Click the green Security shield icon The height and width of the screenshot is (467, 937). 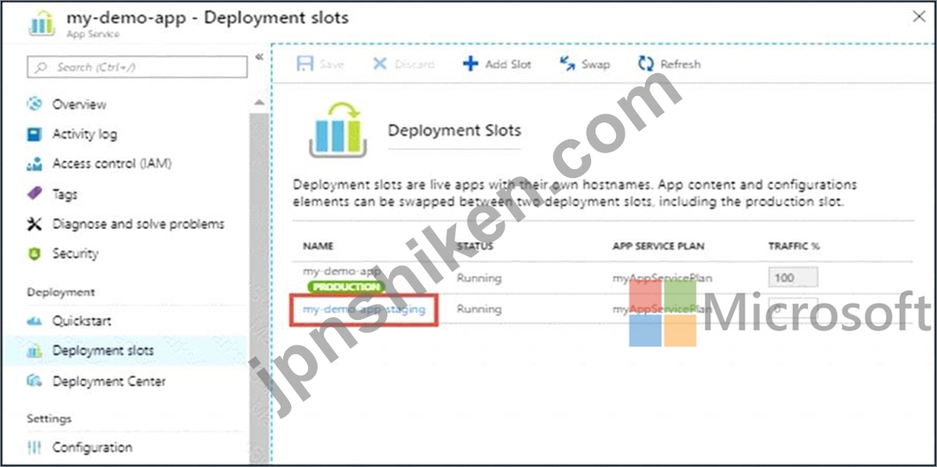(x=34, y=254)
